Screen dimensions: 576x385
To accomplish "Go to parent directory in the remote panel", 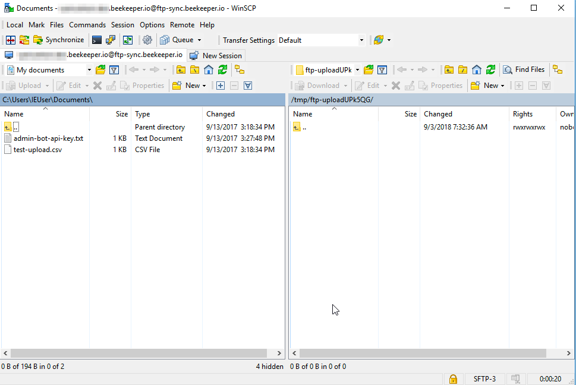I will click(x=449, y=70).
